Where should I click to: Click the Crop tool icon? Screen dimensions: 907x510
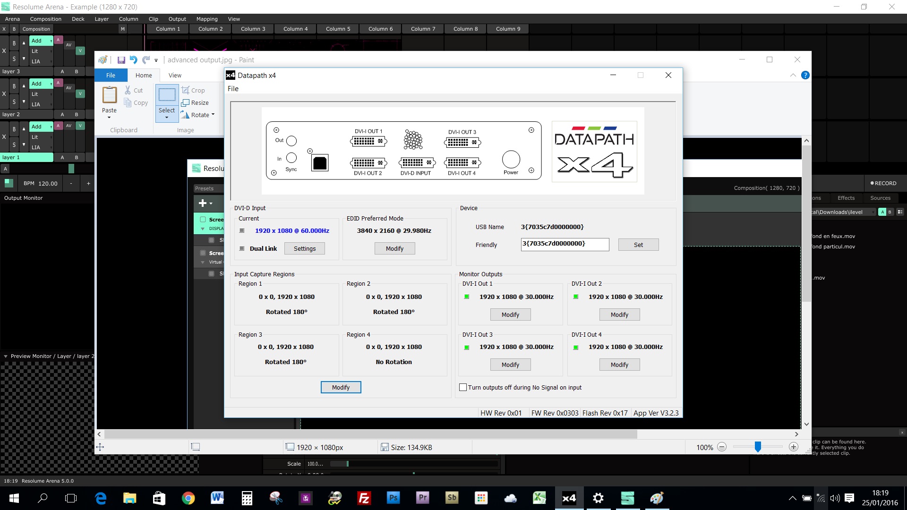(x=186, y=90)
